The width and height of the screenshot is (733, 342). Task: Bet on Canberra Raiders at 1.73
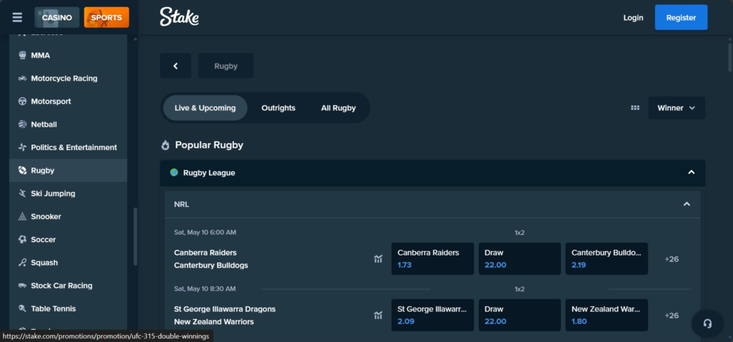coord(432,258)
